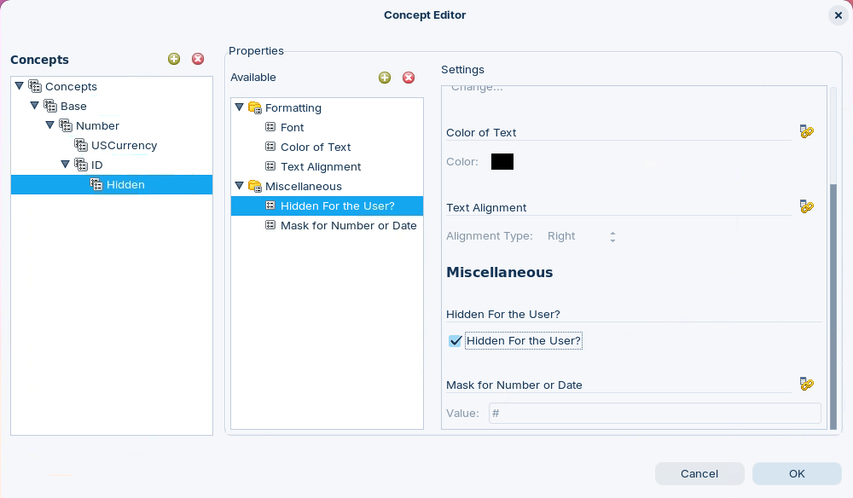The height and width of the screenshot is (498, 853).
Task: Click the link icon beside Text Alignment
Action: pyautogui.click(x=806, y=206)
